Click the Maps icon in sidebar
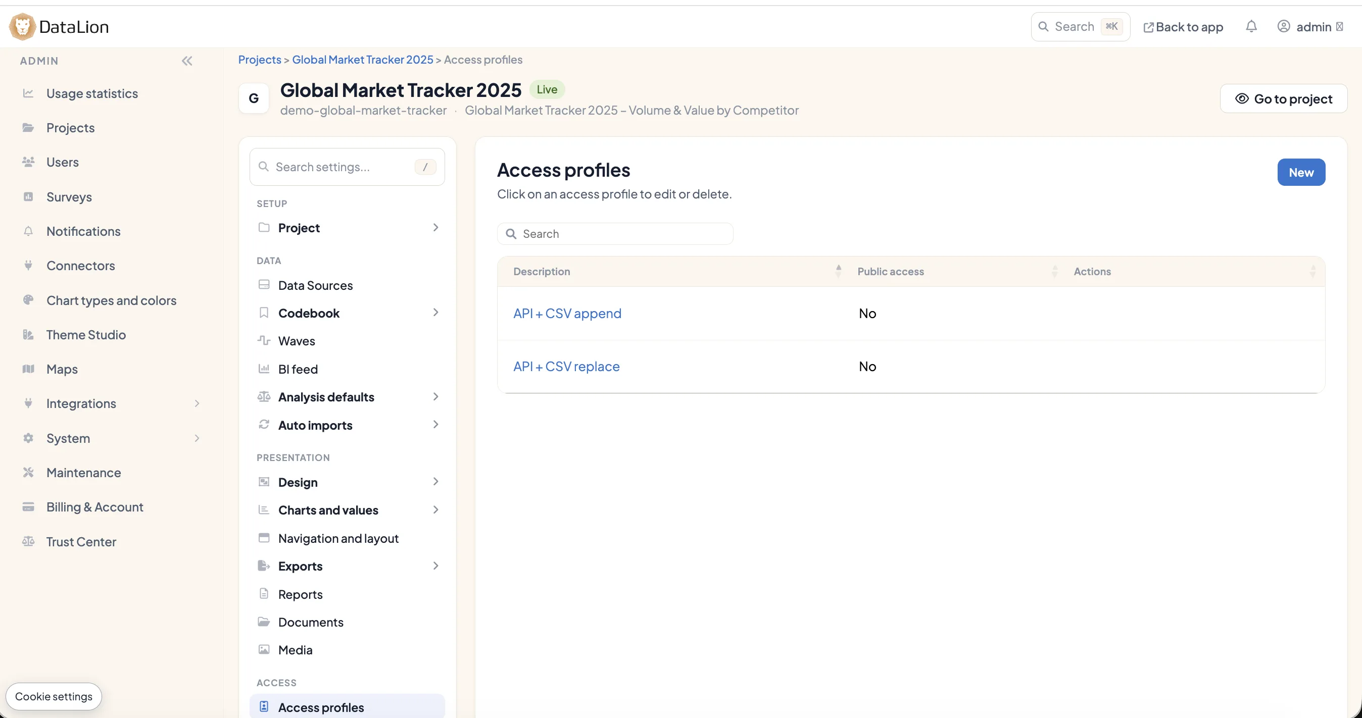 (28, 369)
